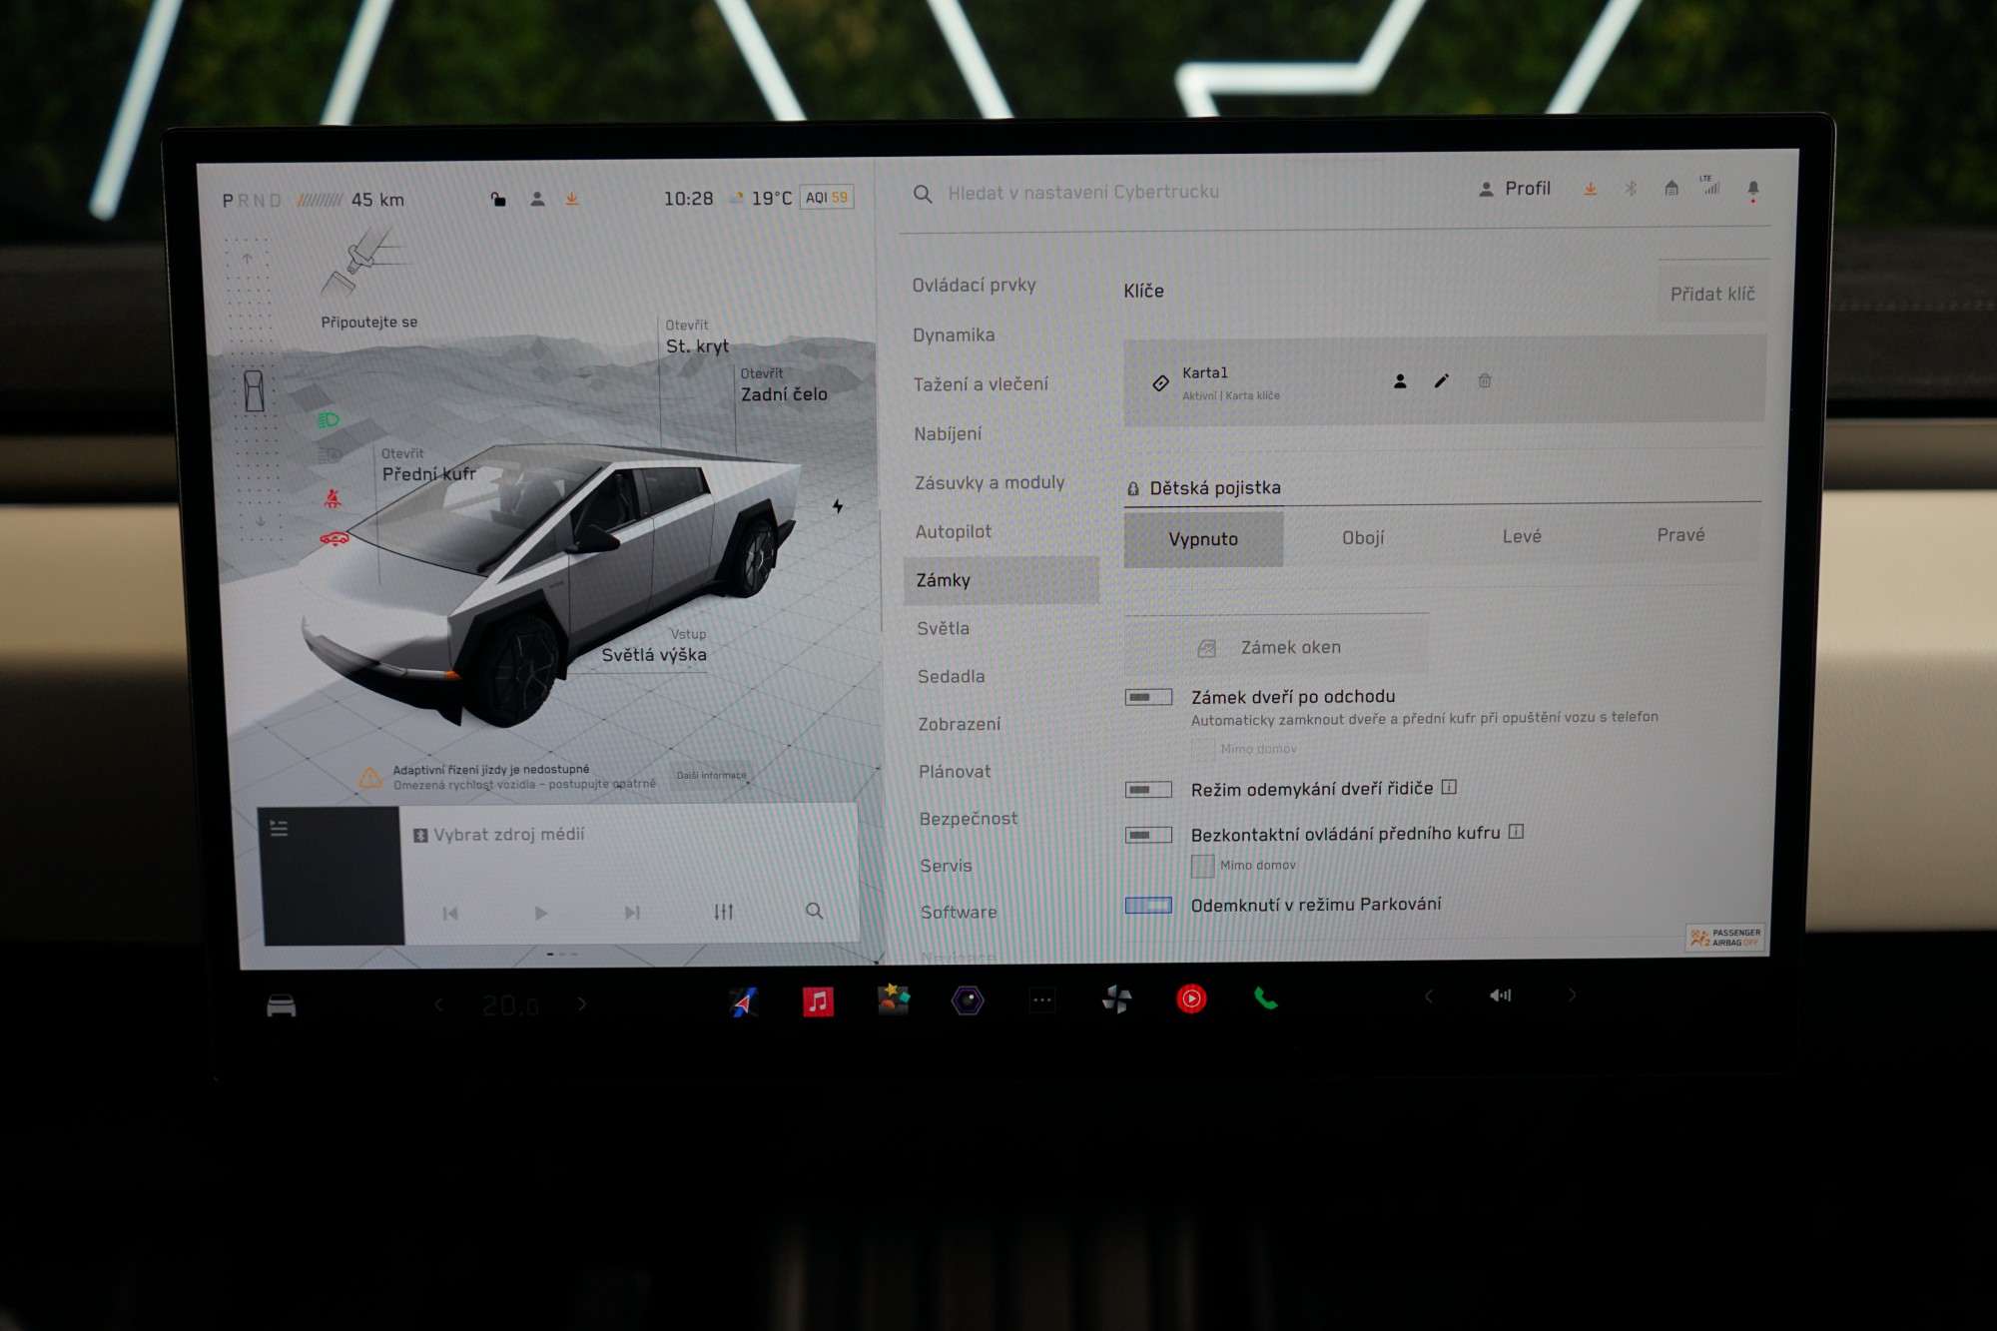Open the Světla settings menu item
This screenshot has width=1997, height=1331.
(x=944, y=628)
